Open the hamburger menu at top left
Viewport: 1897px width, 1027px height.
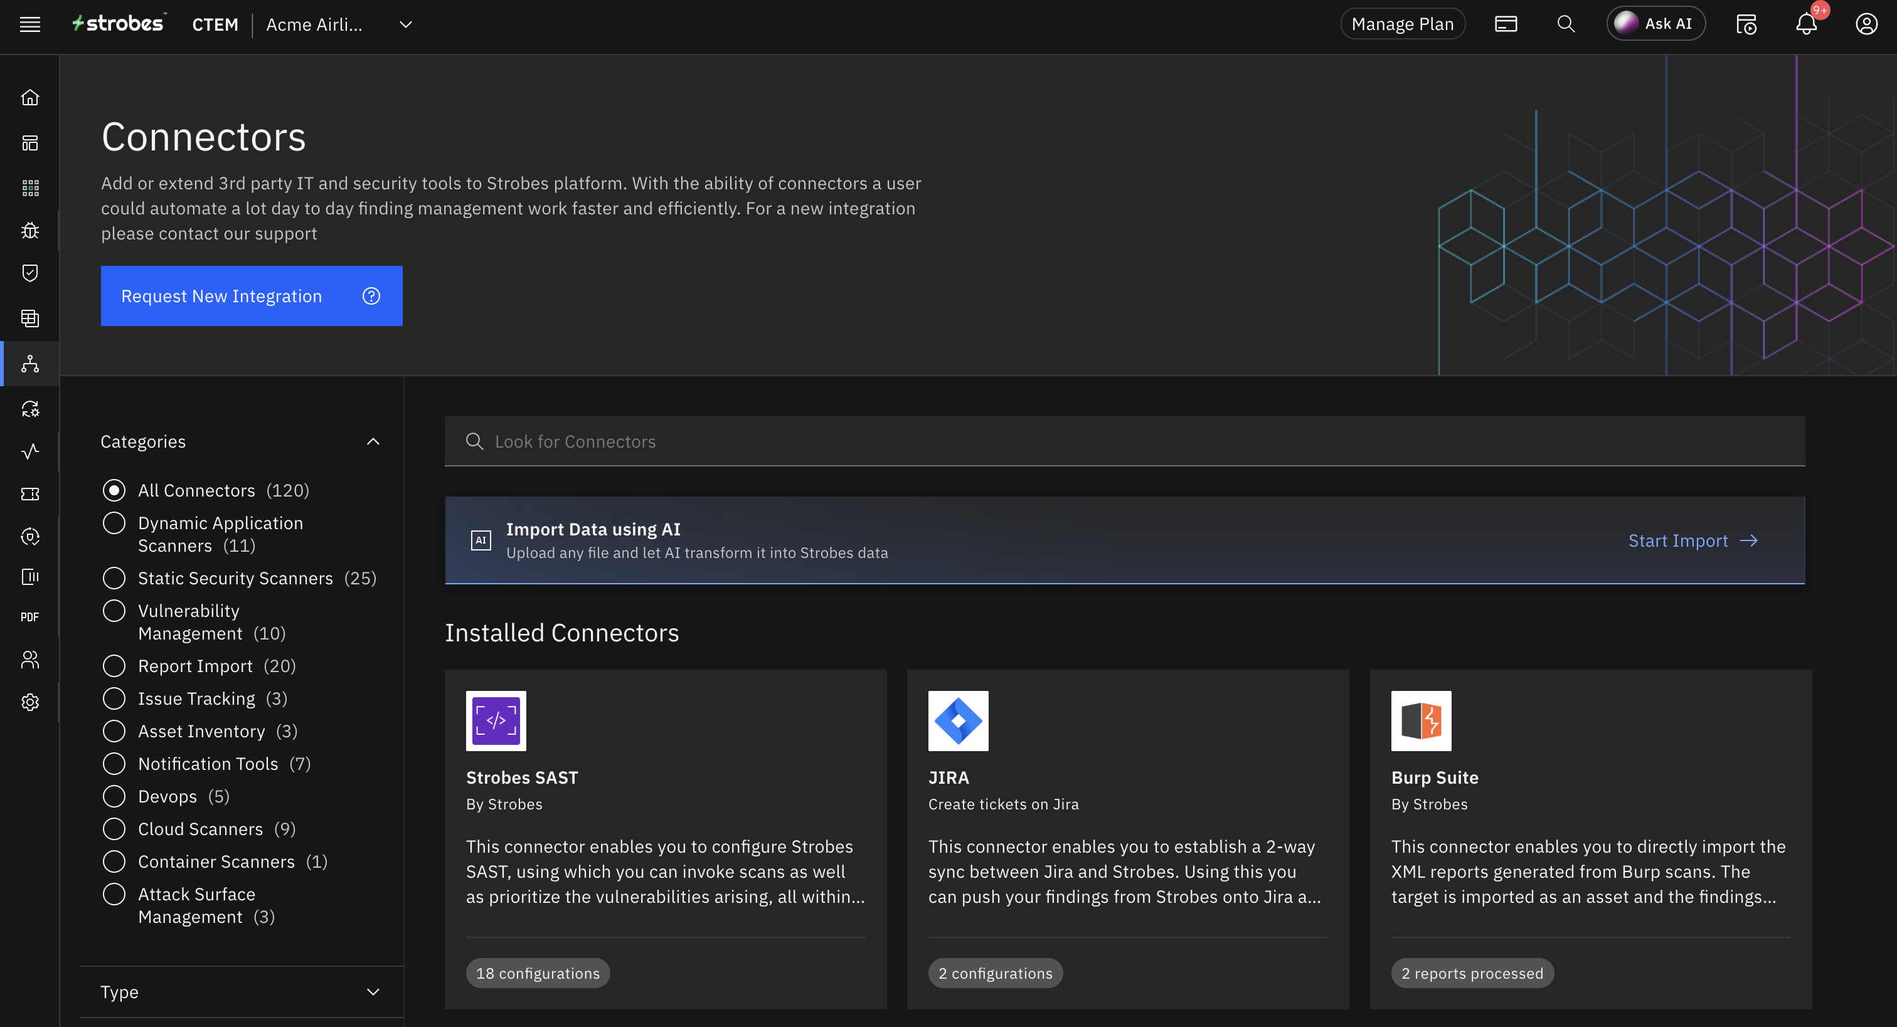(29, 24)
